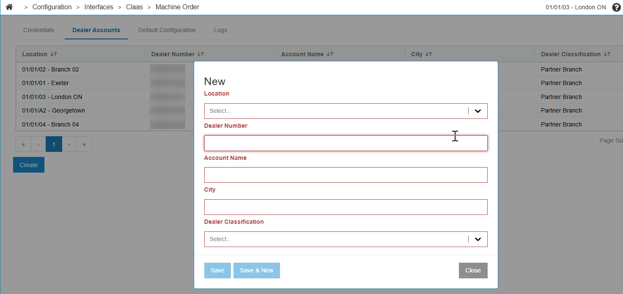This screenshot has width=623, height=294.
Task: Jump to last page in pagination
Action: click(x=84, y=144)
